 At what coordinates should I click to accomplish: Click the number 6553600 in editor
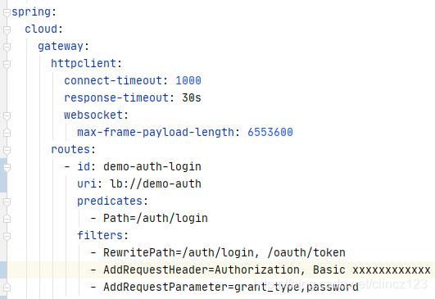pos(270,133)
